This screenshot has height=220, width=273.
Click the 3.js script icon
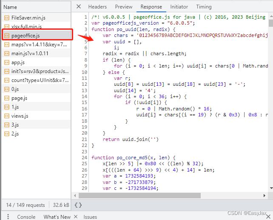click(7, 125)
